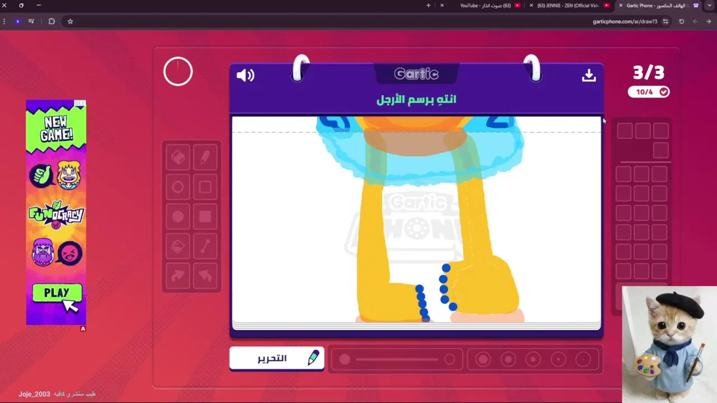Select the empty ellipse shape tool
The image size is (717, 403).
(x=178, y=188)
